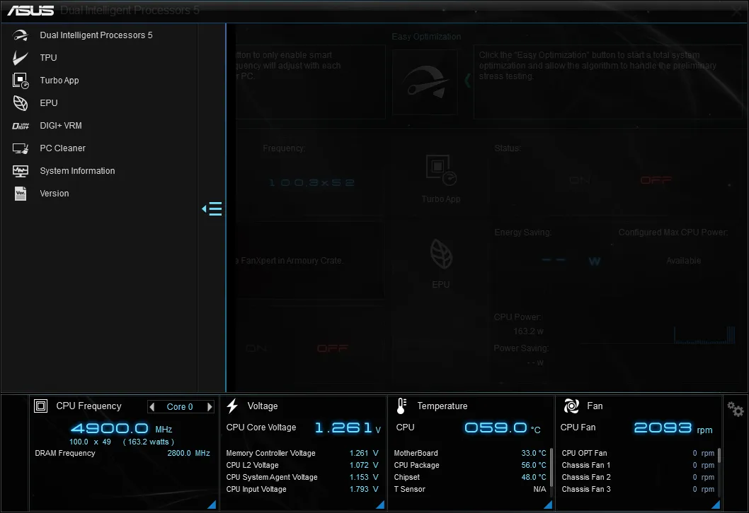Select Turbo App menu entry

pyautogui.click(x=59, y=81)
